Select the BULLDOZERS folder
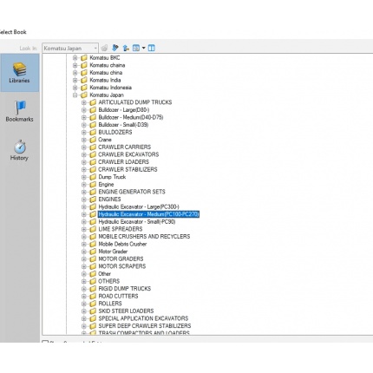Screen dimensions: 373x373 coord(115,132)
